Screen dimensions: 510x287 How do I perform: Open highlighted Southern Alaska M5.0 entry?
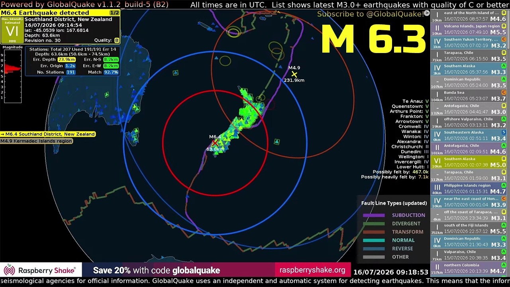(469, 162)
